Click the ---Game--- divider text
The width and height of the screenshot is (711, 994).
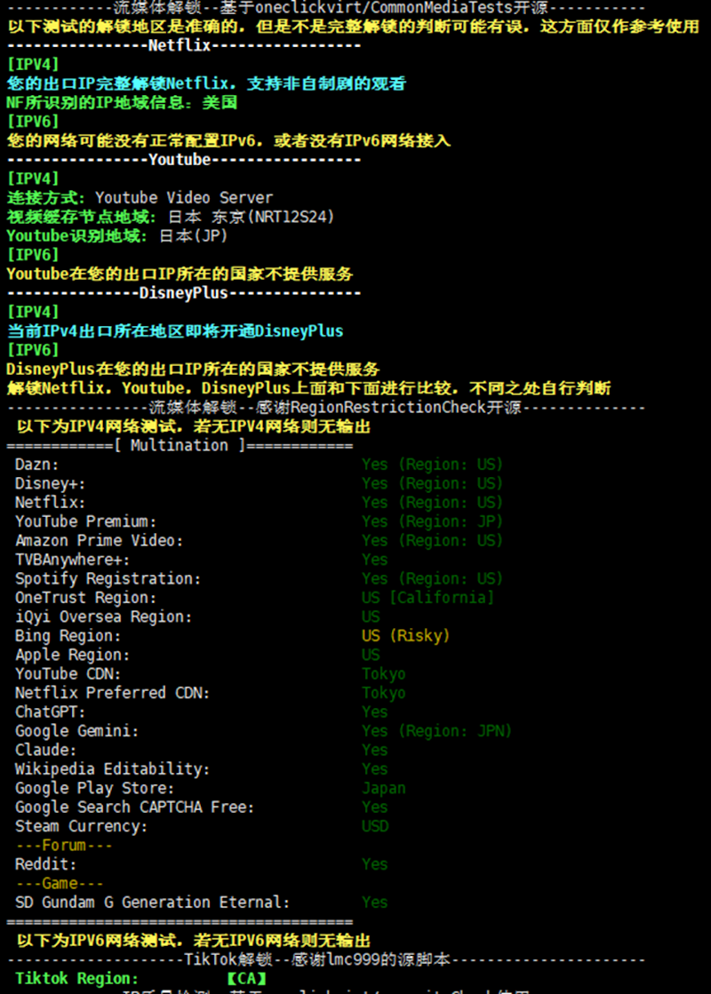(59, 884)
